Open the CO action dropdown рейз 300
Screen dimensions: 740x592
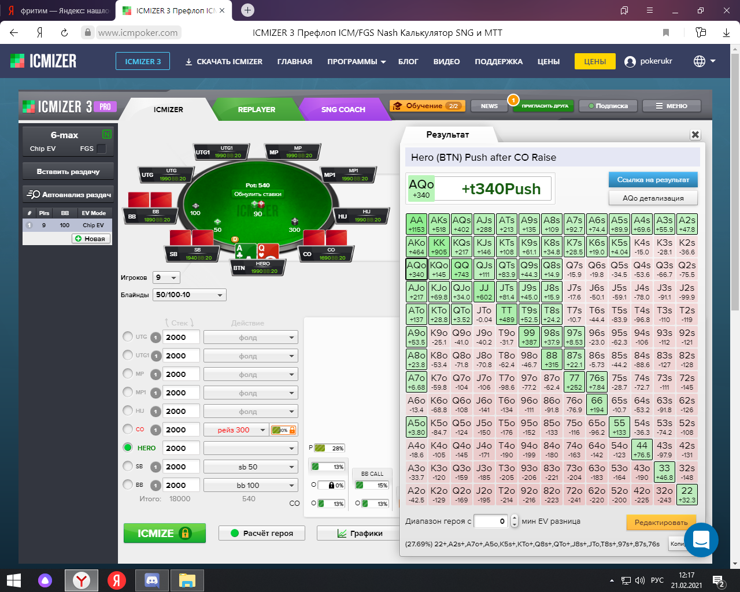click(x=236, y=430)
